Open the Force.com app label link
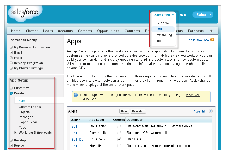This screenshot has height=152, width=227. pyautogui.click(x=97, y=139)
